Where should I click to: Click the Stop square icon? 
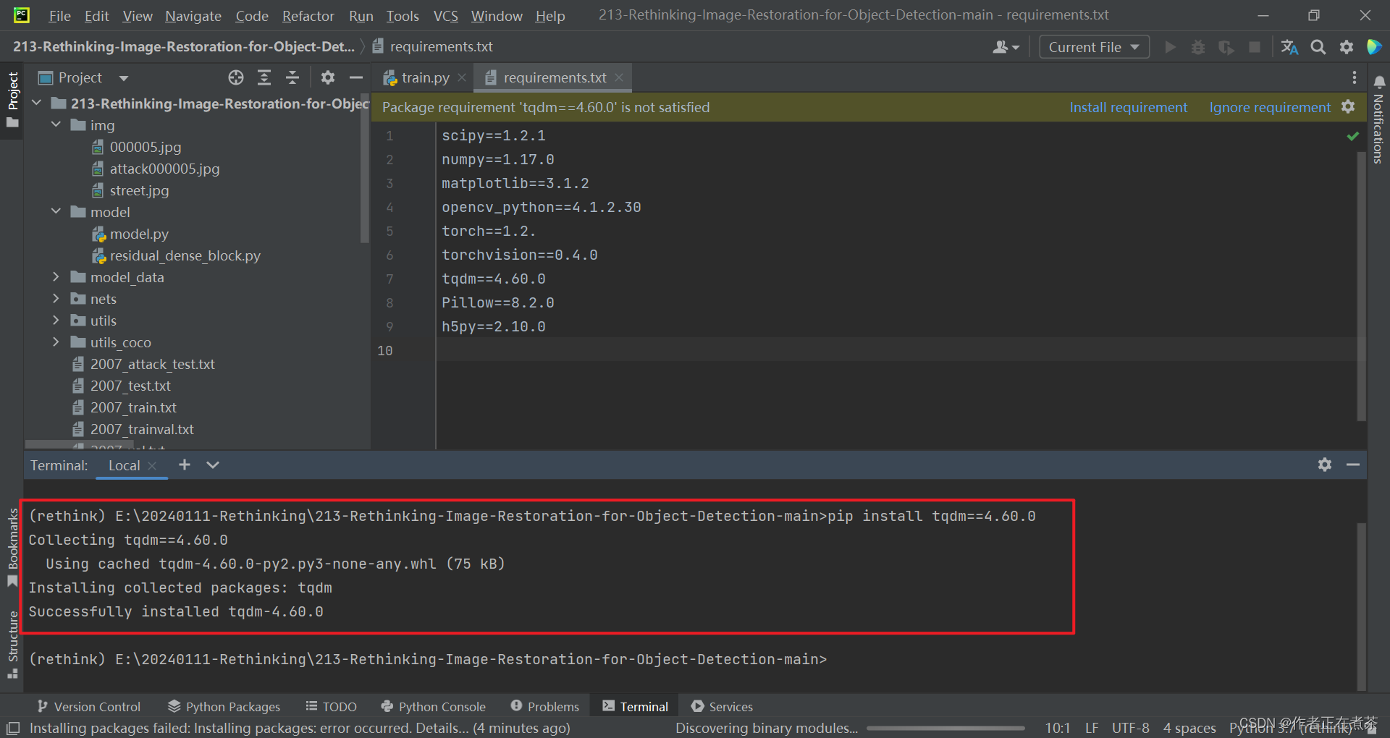tap(1255, 47)
